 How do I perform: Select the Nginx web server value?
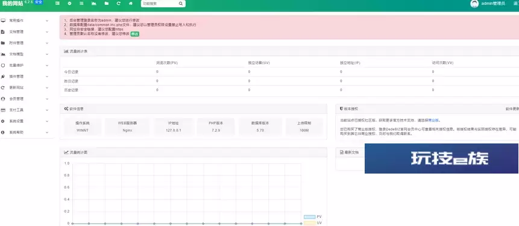(x=127, y=130)
